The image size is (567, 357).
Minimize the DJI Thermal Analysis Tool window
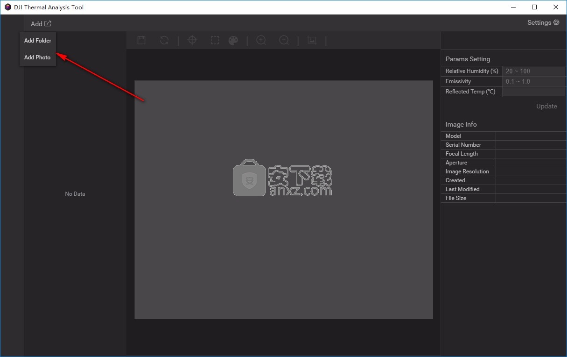(513, 7)
